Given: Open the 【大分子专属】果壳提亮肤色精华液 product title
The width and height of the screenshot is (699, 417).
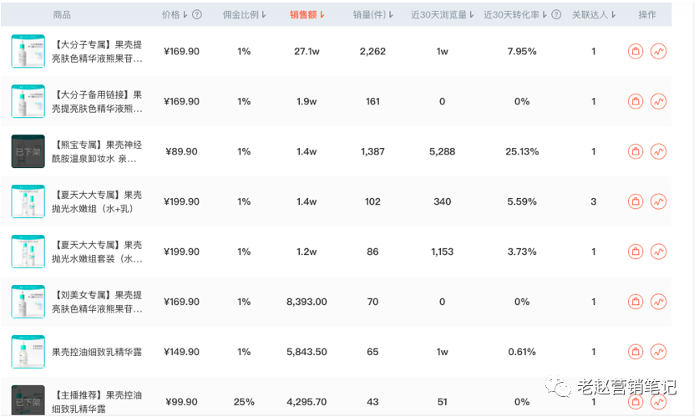Looking at the screenshot, I should point(97,52).
